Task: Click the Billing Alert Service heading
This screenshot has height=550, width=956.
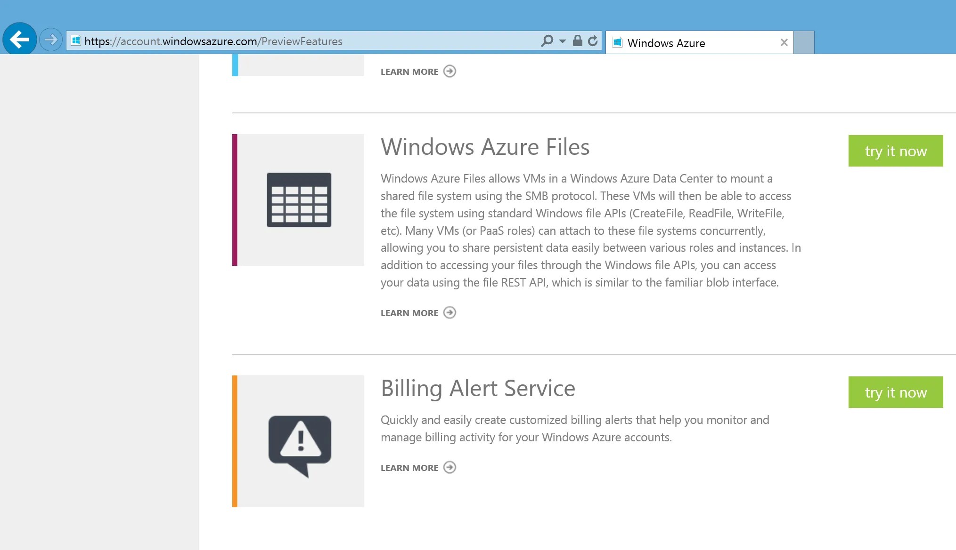Action: pos(478,389)
